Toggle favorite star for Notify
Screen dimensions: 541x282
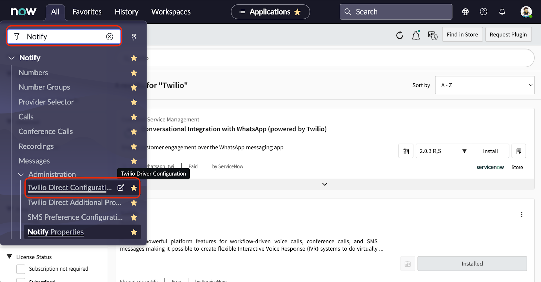pyautogui.click(x=134, y=58)
